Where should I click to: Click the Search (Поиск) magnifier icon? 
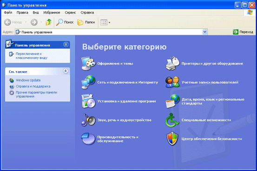[59, 22]
